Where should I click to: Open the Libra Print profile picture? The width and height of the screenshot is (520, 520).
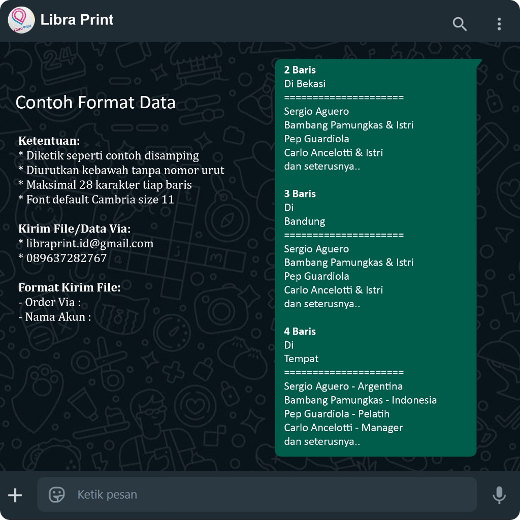point(21,20)
